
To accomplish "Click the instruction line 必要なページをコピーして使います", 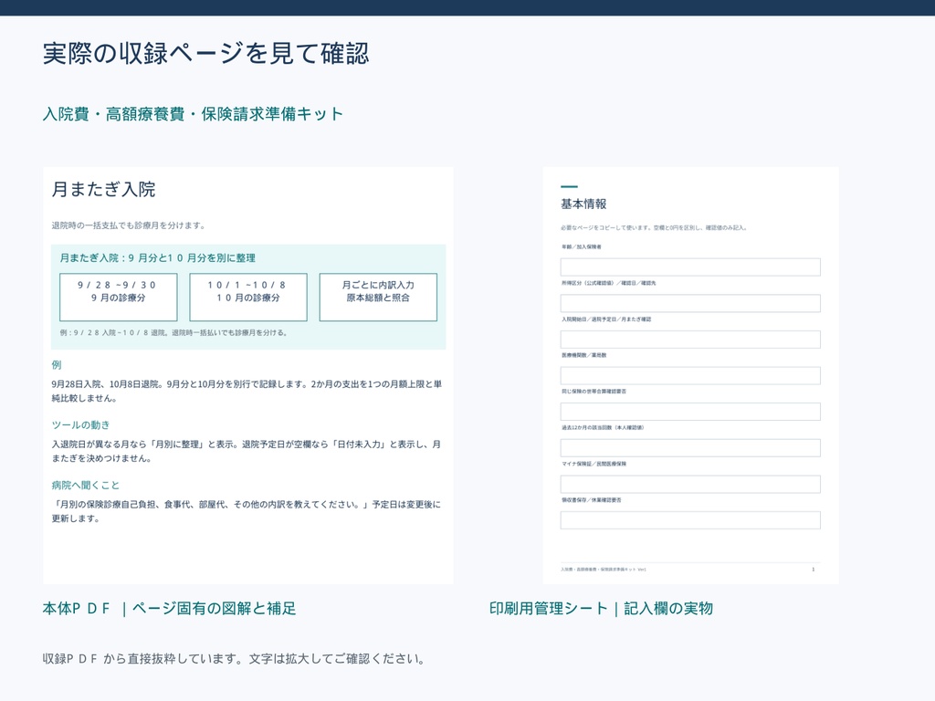I will point(654,227).
